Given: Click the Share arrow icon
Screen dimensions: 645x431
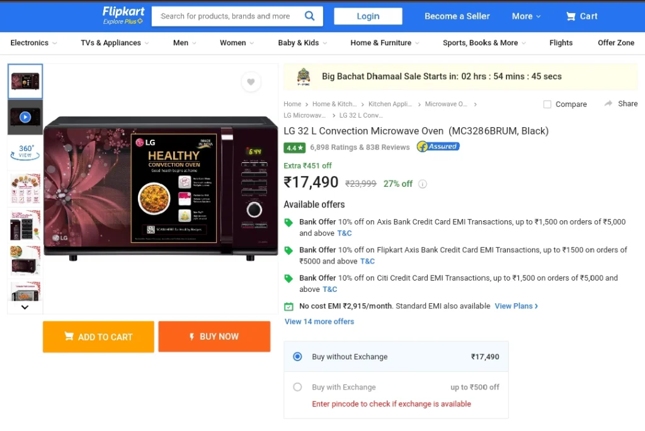Looking at the screenshot, I should (x=608, y=104).
